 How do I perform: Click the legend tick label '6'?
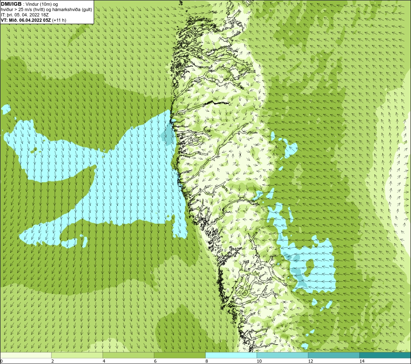155,361
